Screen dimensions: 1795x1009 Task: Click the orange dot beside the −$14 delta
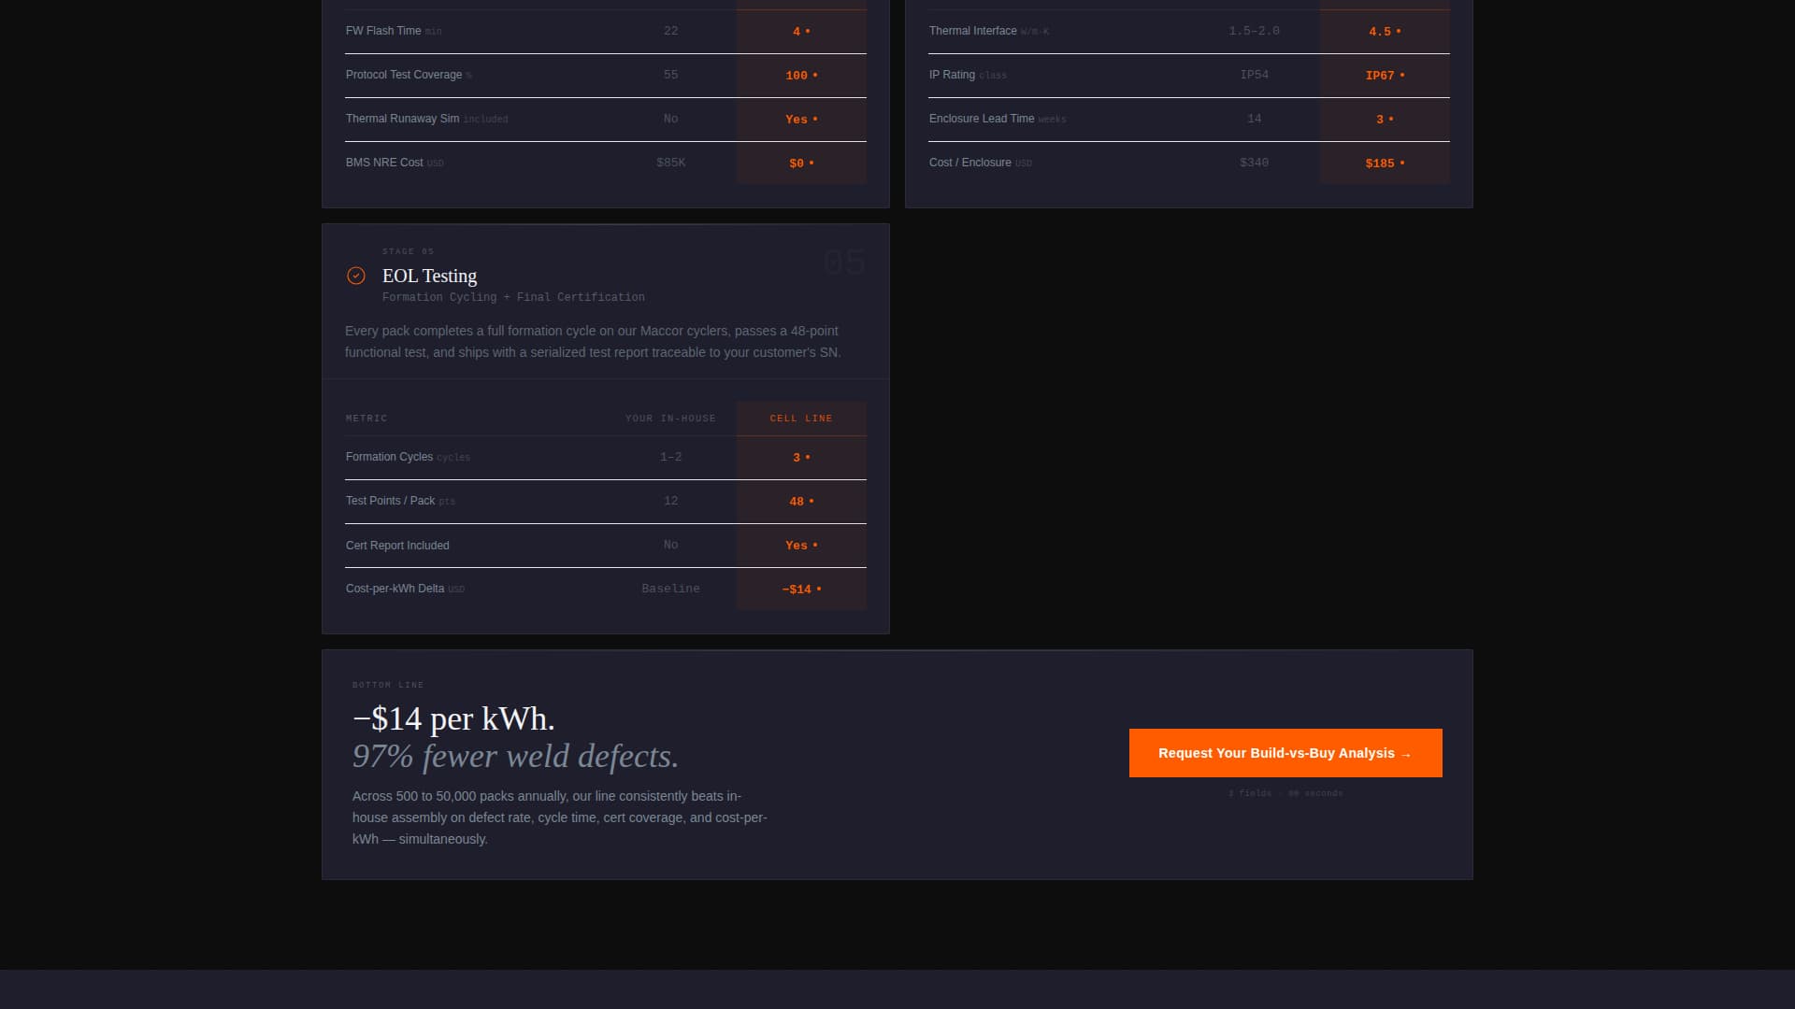(819, 589)
